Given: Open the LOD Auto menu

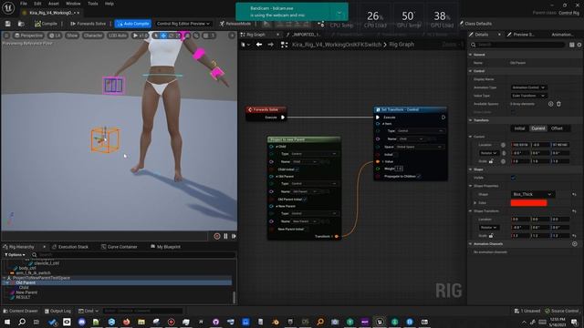Looking at the screenshot, I should tap(118, 36).
